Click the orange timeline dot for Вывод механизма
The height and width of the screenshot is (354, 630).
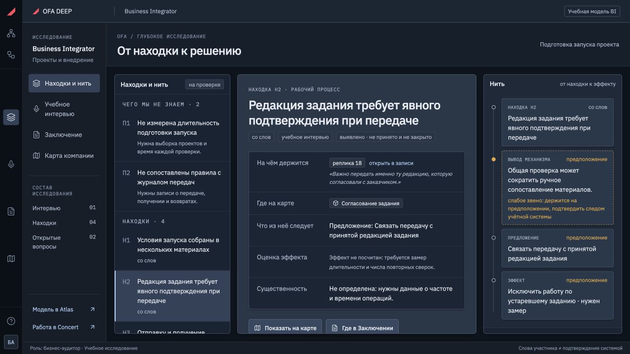click(494, 159)
